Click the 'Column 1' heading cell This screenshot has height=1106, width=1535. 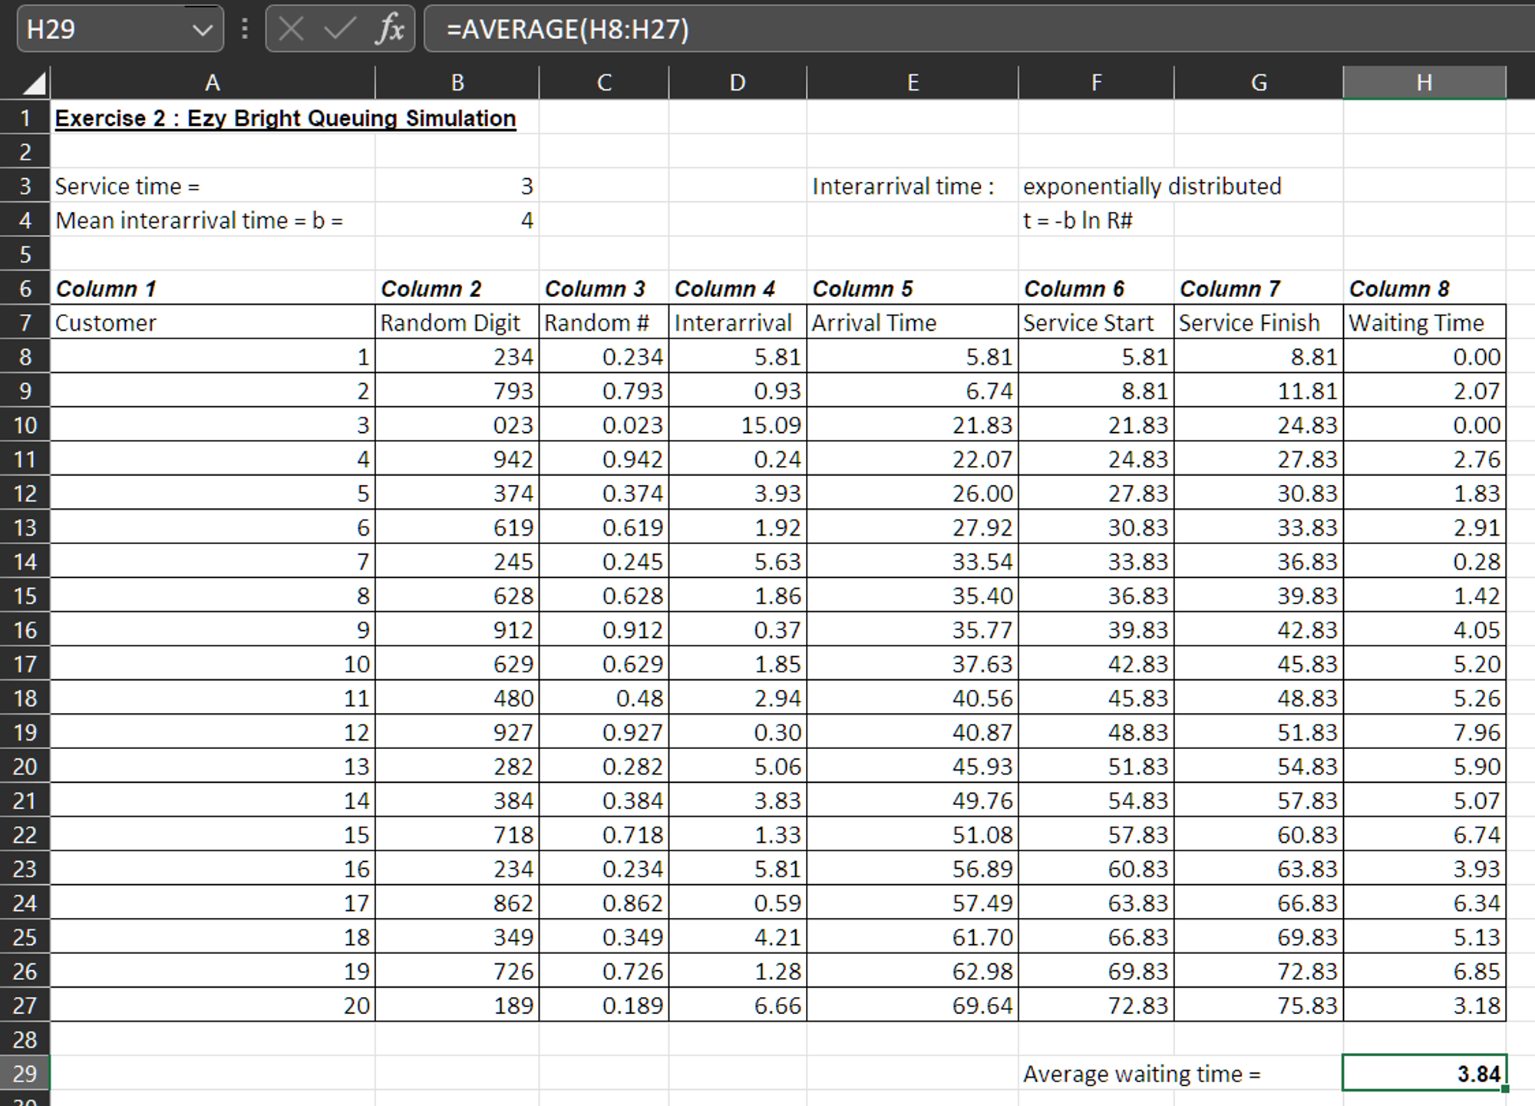coord(213,289)
